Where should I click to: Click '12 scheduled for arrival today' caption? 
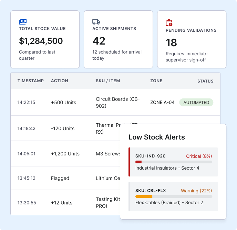click(117, 55)
